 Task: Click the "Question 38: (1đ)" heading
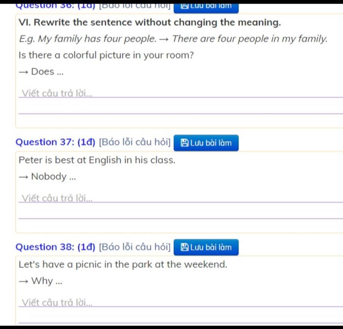click(x=56, y=247)
